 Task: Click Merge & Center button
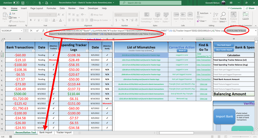[99, 20]
